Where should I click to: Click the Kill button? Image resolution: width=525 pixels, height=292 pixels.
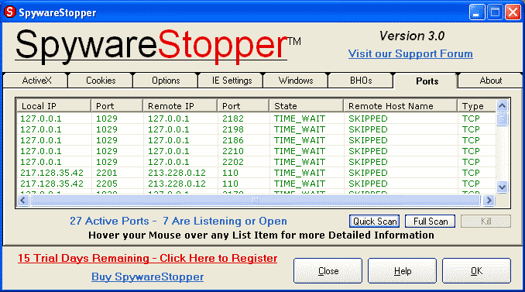[486, 222]
